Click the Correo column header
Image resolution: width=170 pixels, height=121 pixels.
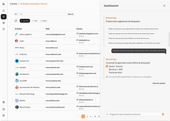pos(79,29)
